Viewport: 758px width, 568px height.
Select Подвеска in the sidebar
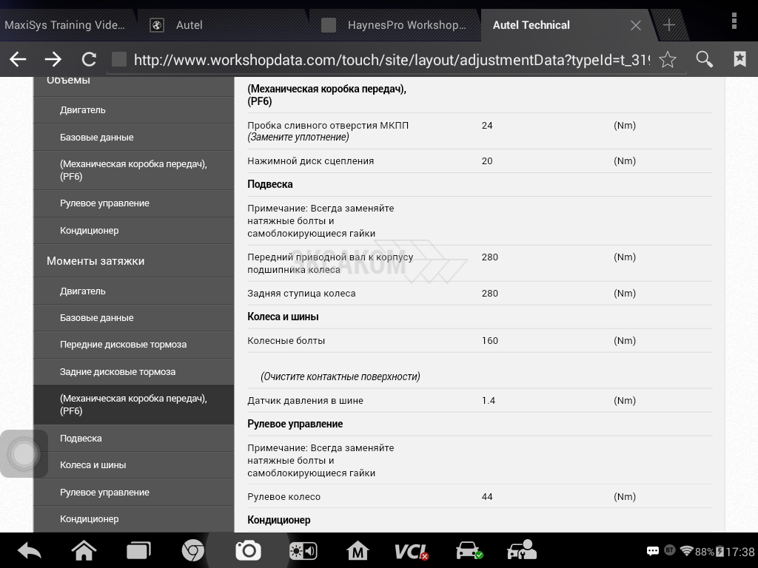click(81, 439)
